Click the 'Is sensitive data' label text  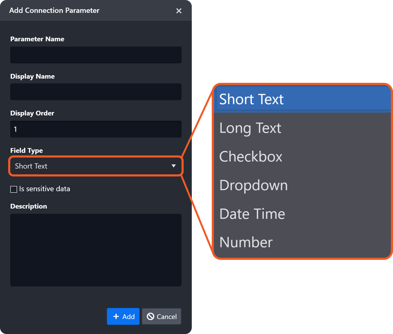click(x=44, y=189)
